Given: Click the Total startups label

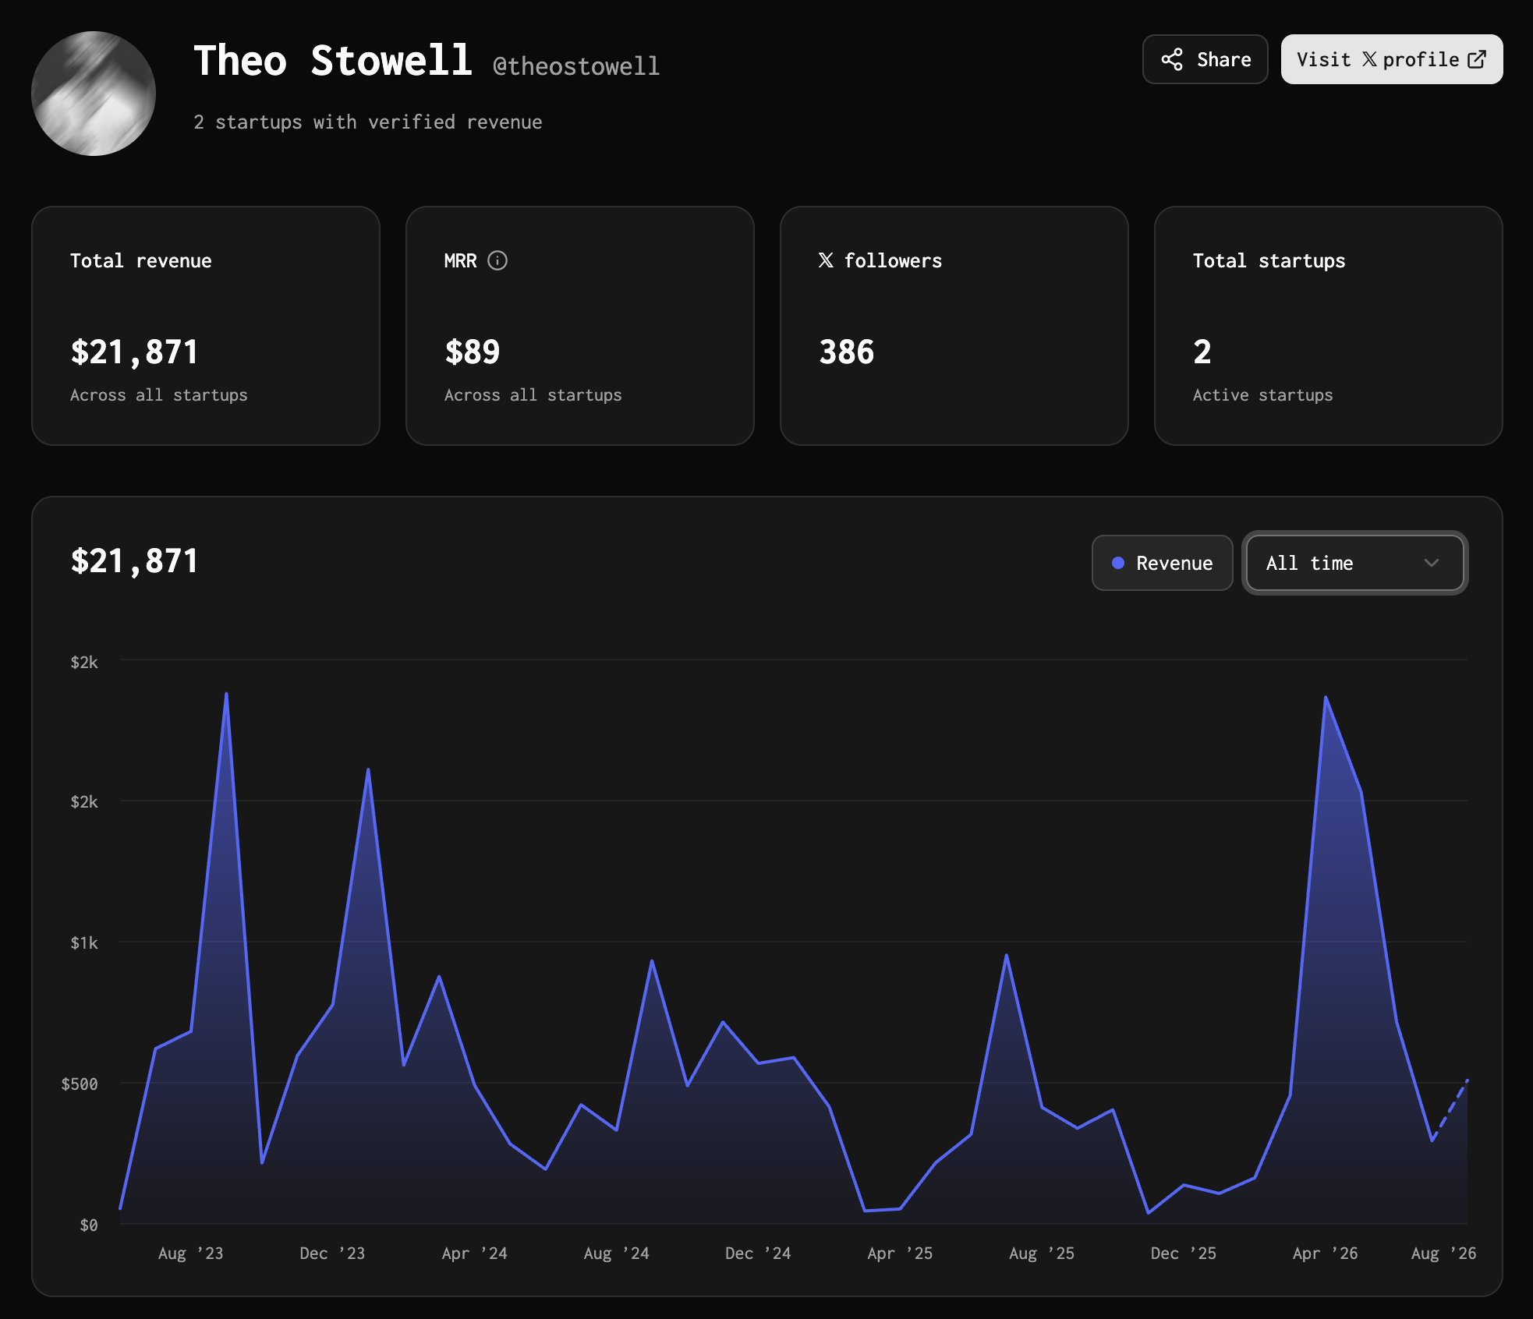Looking at the screenshot, I should [1269, 260].
